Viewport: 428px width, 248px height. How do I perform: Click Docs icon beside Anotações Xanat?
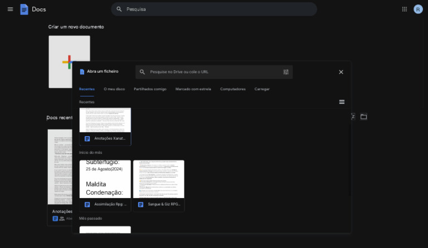coord(87,139)
